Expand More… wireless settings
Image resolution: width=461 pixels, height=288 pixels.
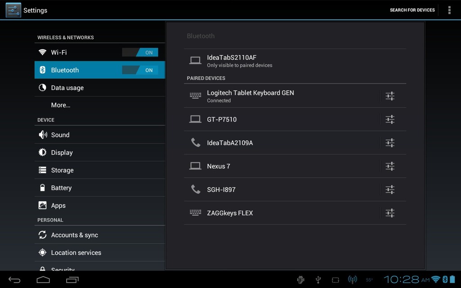(x=61, y=105)
